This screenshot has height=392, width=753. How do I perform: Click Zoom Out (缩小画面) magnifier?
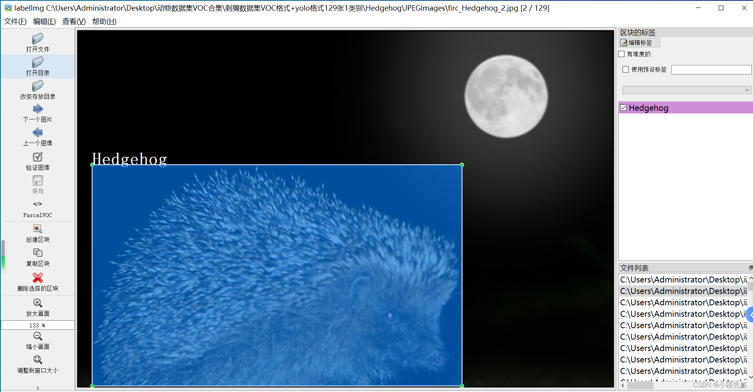pos(38,336)
